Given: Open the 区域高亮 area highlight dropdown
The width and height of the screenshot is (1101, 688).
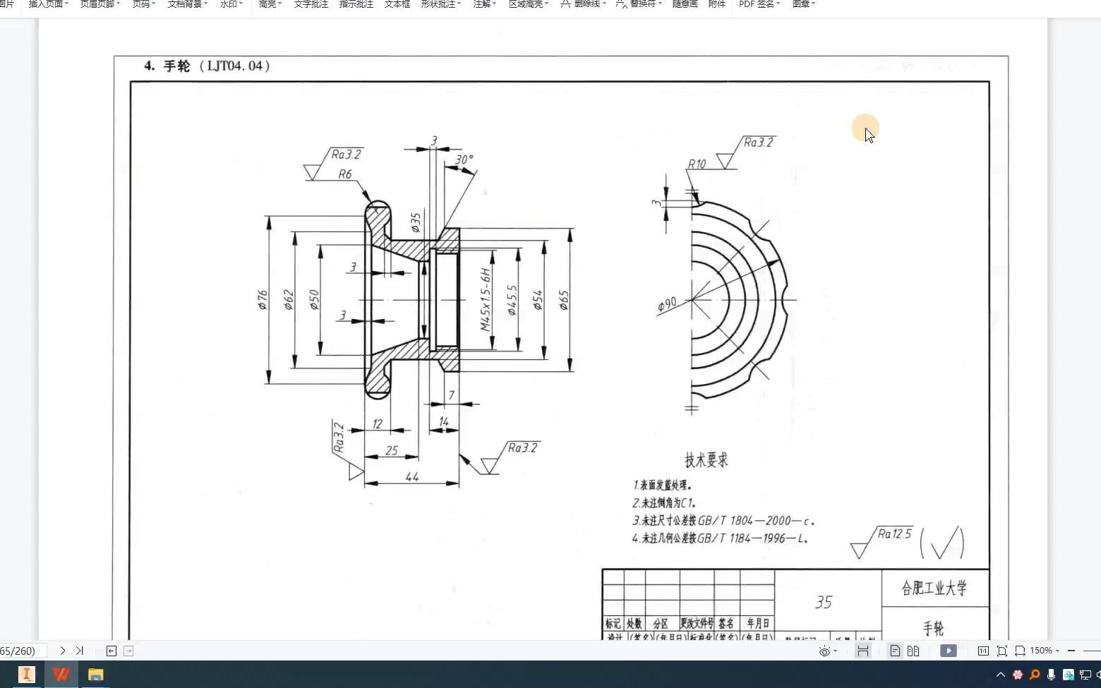Looking at the screenshot, I should click(529, 4).
